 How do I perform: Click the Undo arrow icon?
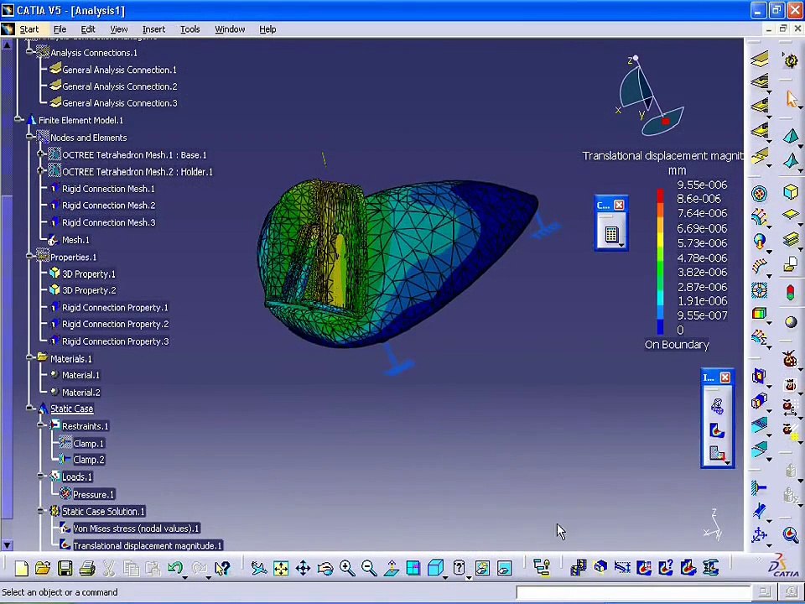[175, 569]
